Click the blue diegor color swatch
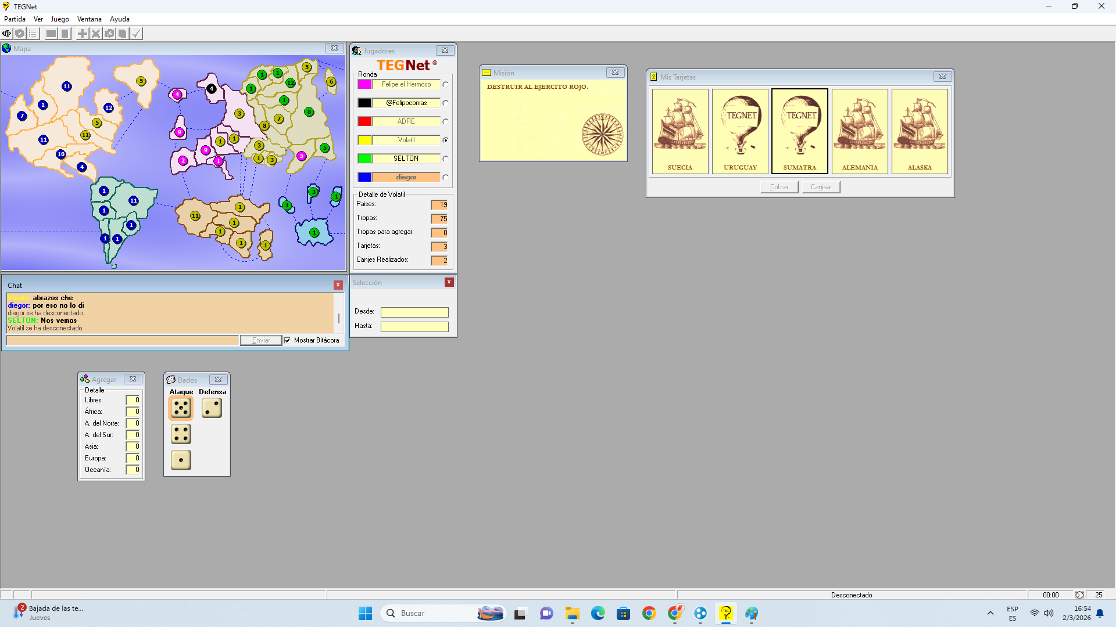 coord(364,177)
